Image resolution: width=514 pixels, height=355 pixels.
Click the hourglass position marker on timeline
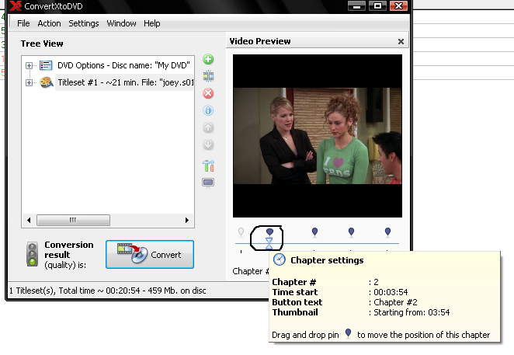click(x=269, y=243)
